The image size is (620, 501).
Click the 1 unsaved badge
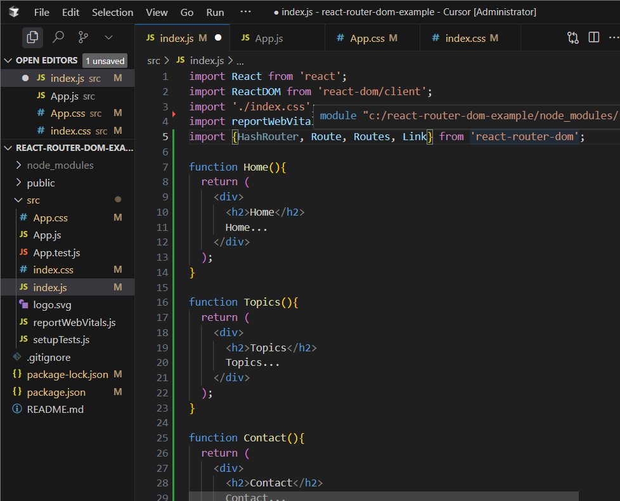pyautogui.click(x=105, y=61)
